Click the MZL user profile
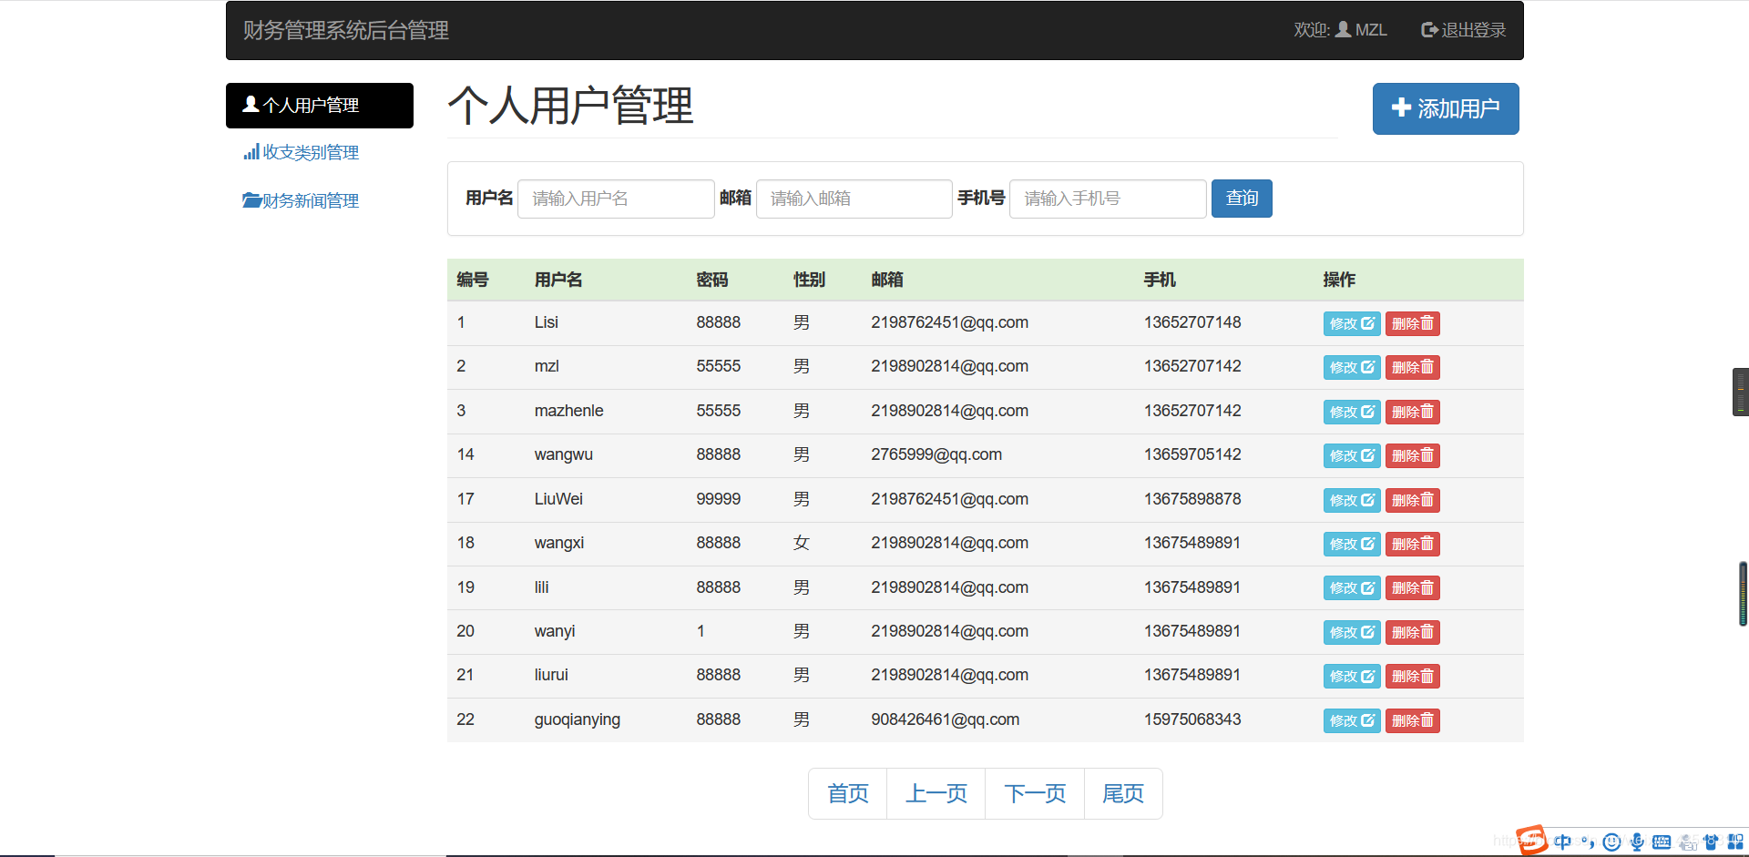1749x857 pixels. (x=1361, y=30)
